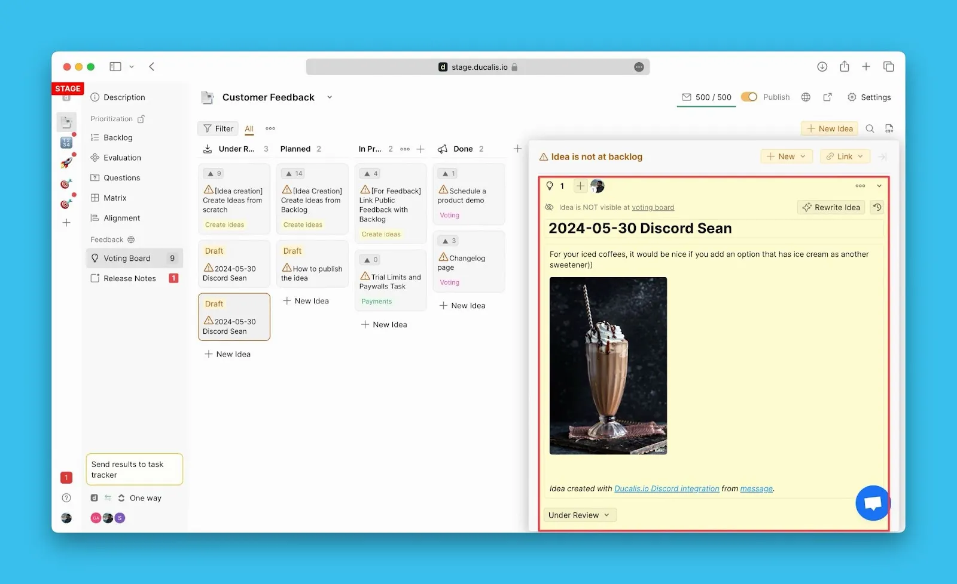
Task: Expand the Link dropdown
Action: (845, 156)
